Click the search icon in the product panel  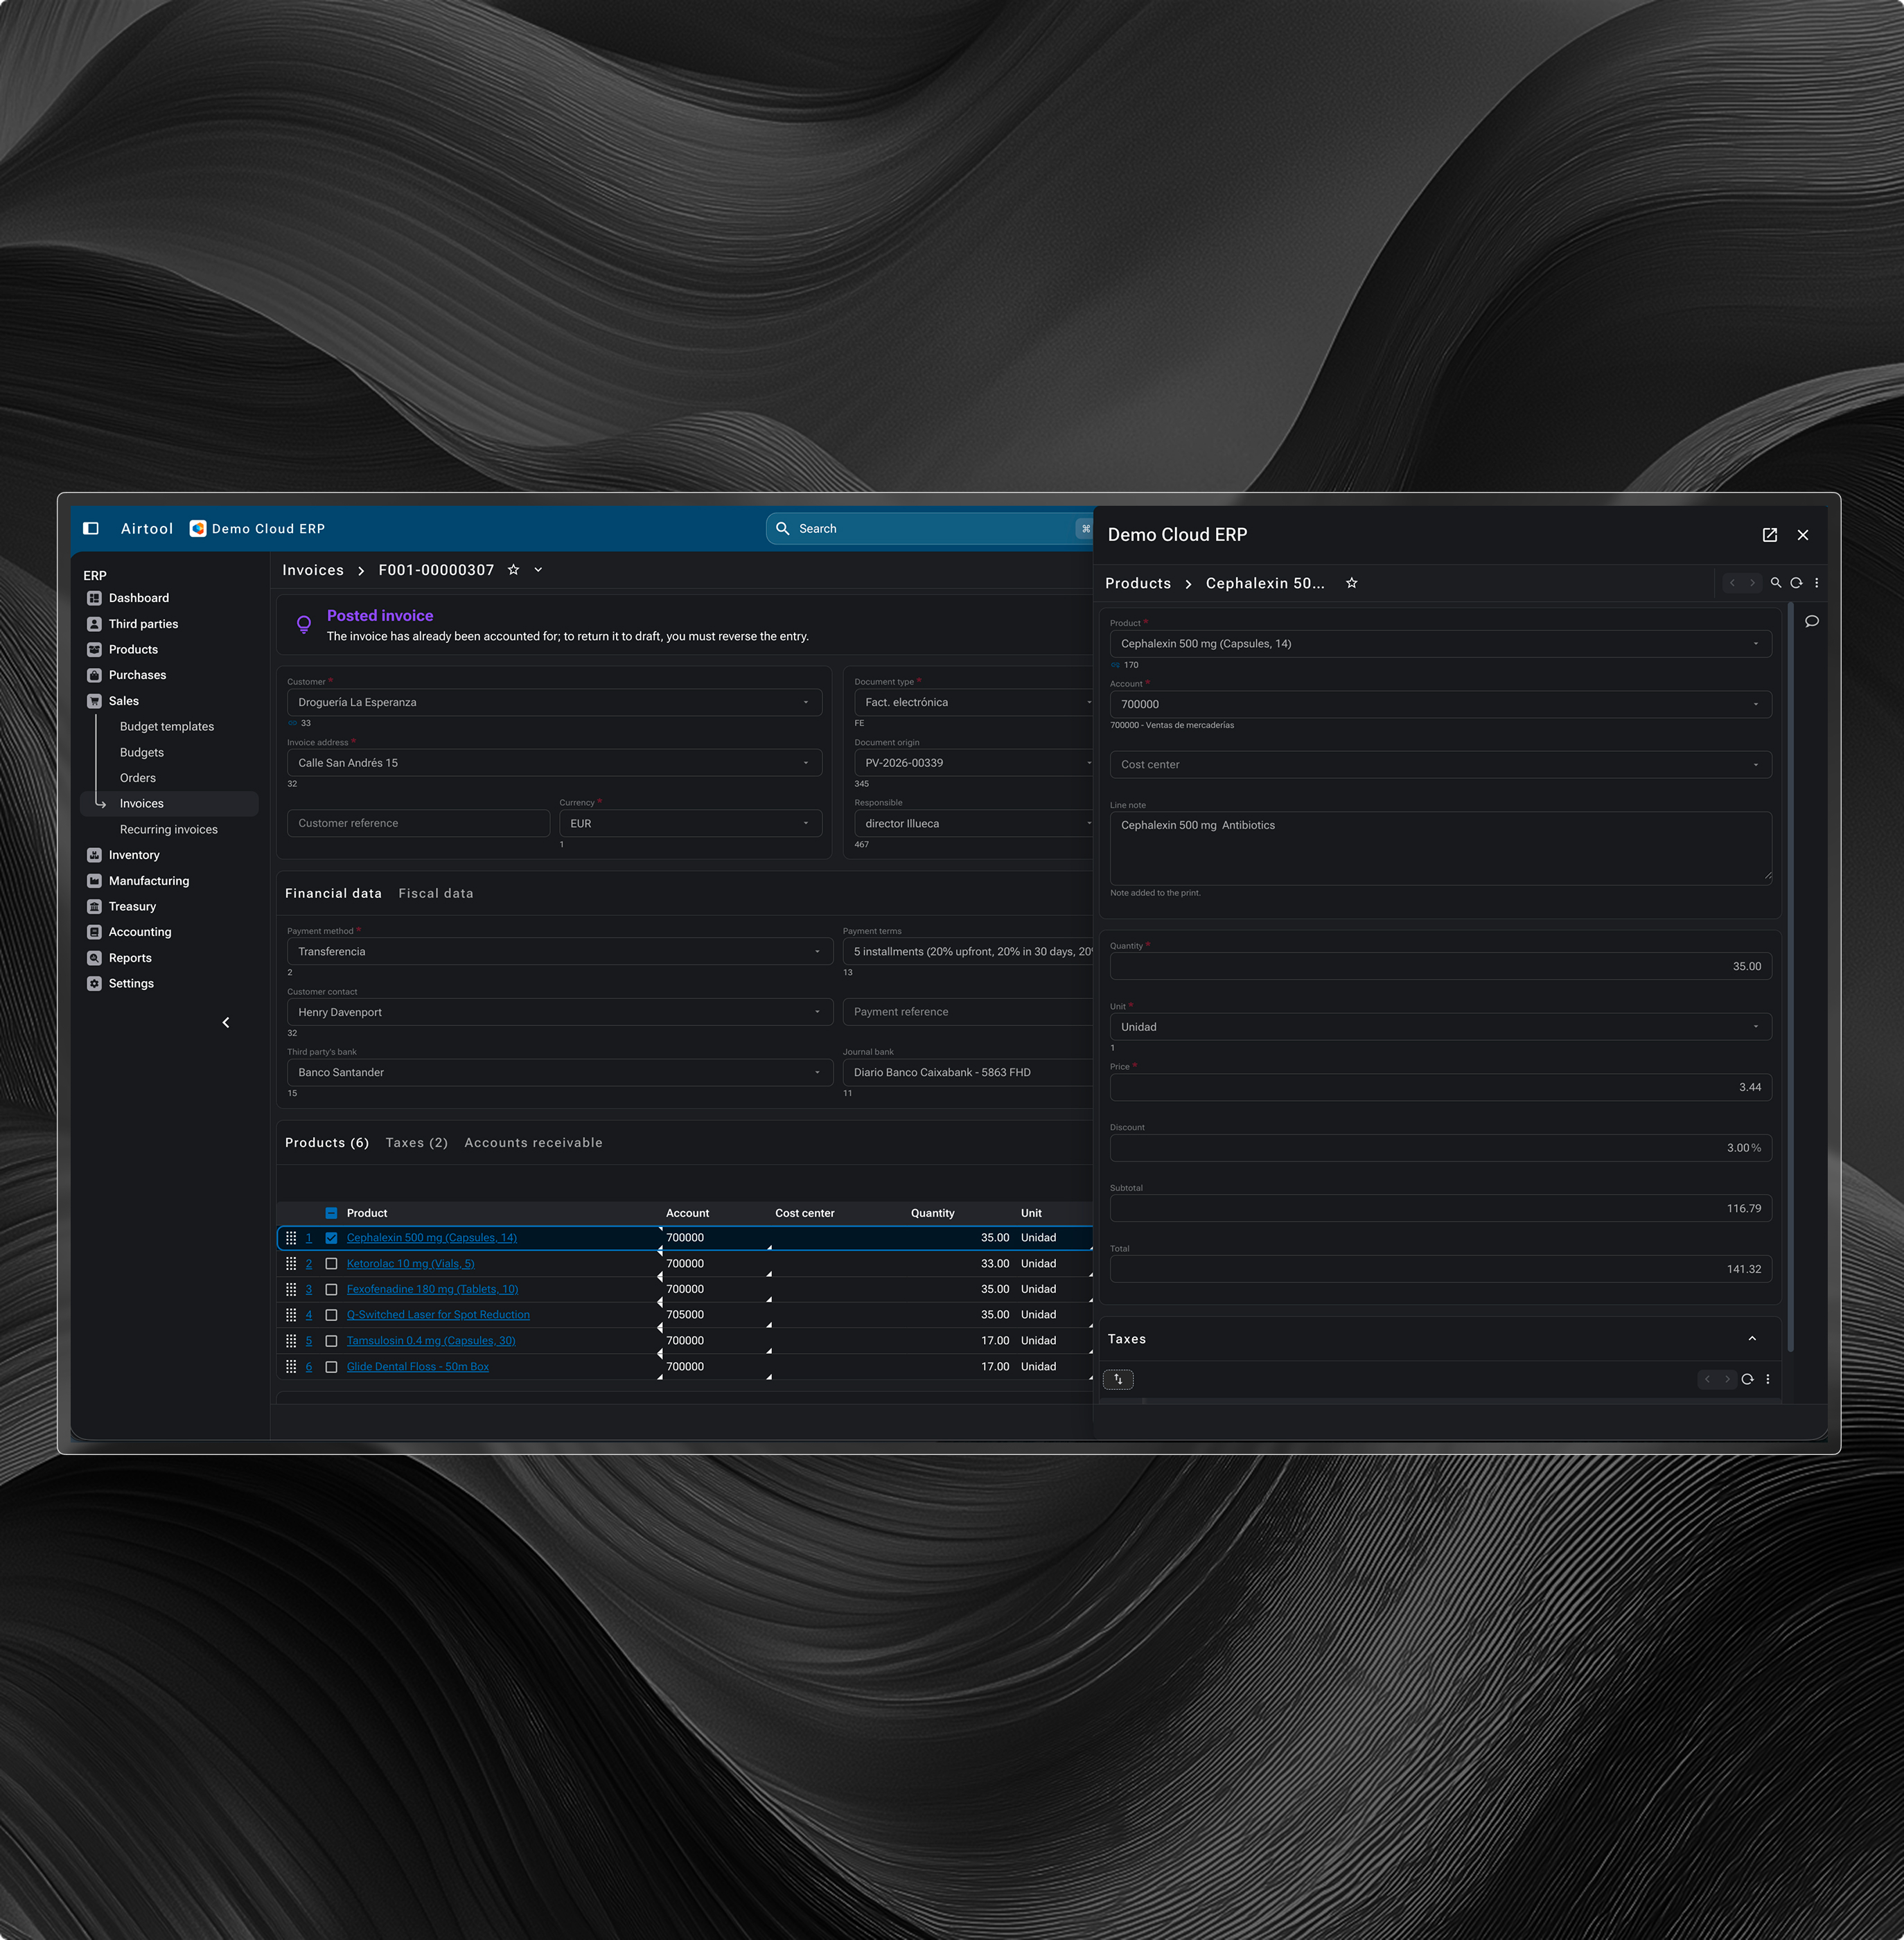pos(1775,583)
